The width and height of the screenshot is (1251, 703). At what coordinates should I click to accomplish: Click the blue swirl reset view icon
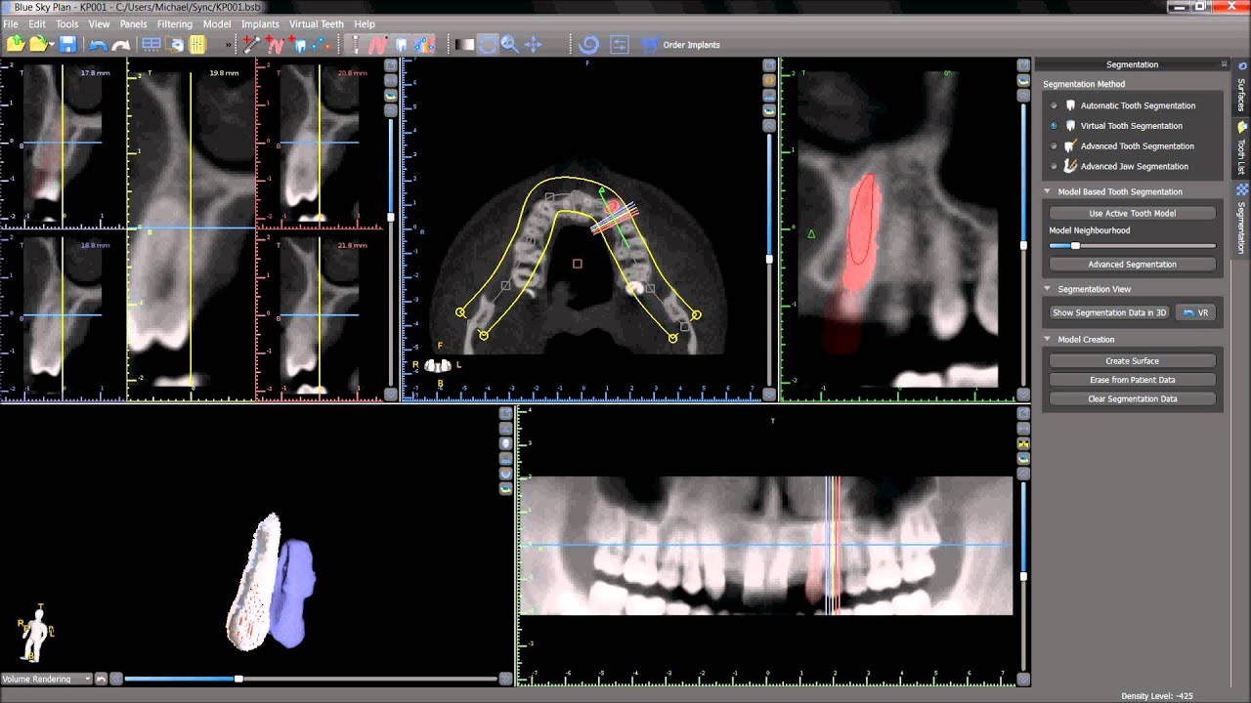pos(588,45)
